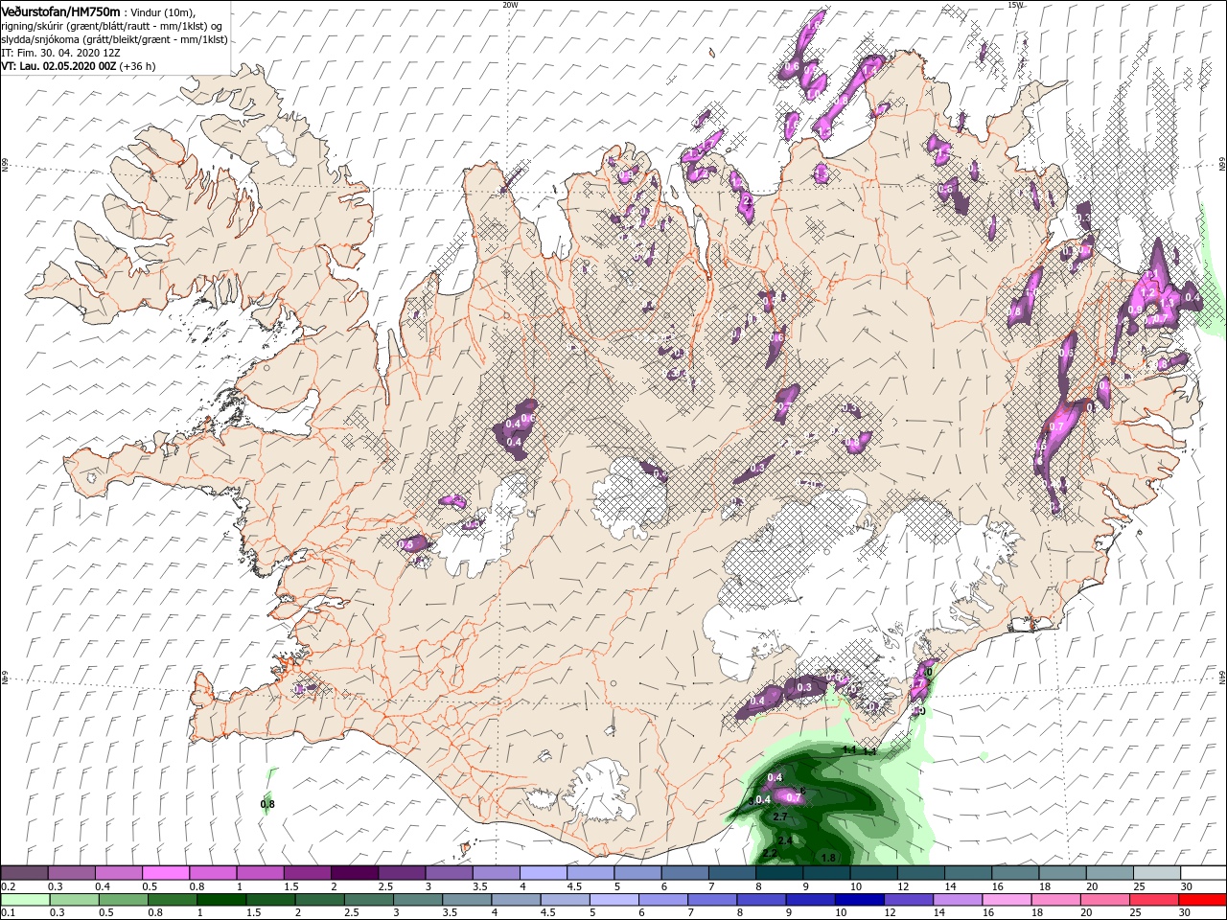
Task: Click the '0.8' value on the small green patch
Action: point(267,804)
